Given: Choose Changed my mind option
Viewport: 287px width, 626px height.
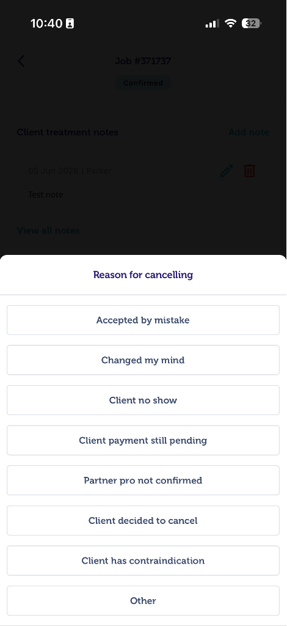Looking at the screenshot, I should tap(143, 360).
